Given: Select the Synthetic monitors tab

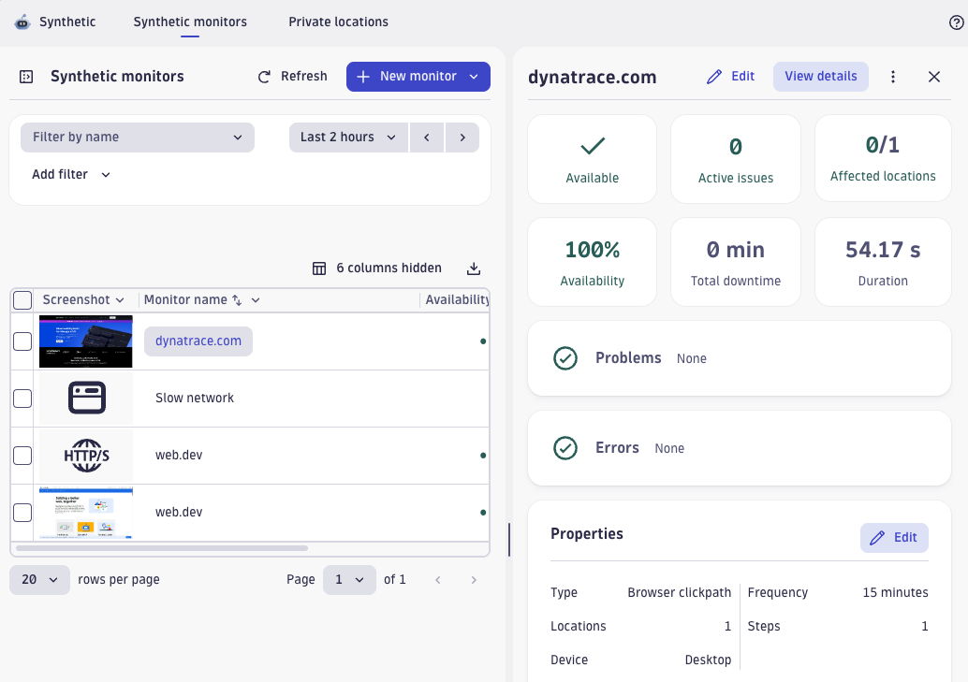Looking at the screenshot, I should click(190, 22).
